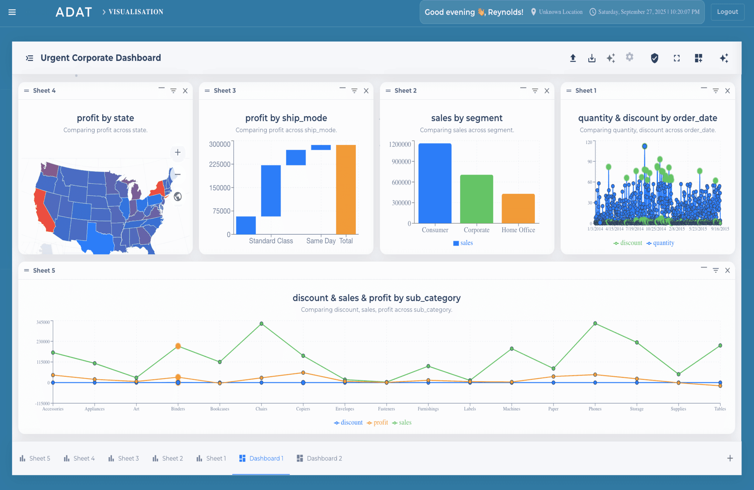Minimize the Sheet 5 panel
The height and width of the screenshot is (490, 754).
pos(704,268)
